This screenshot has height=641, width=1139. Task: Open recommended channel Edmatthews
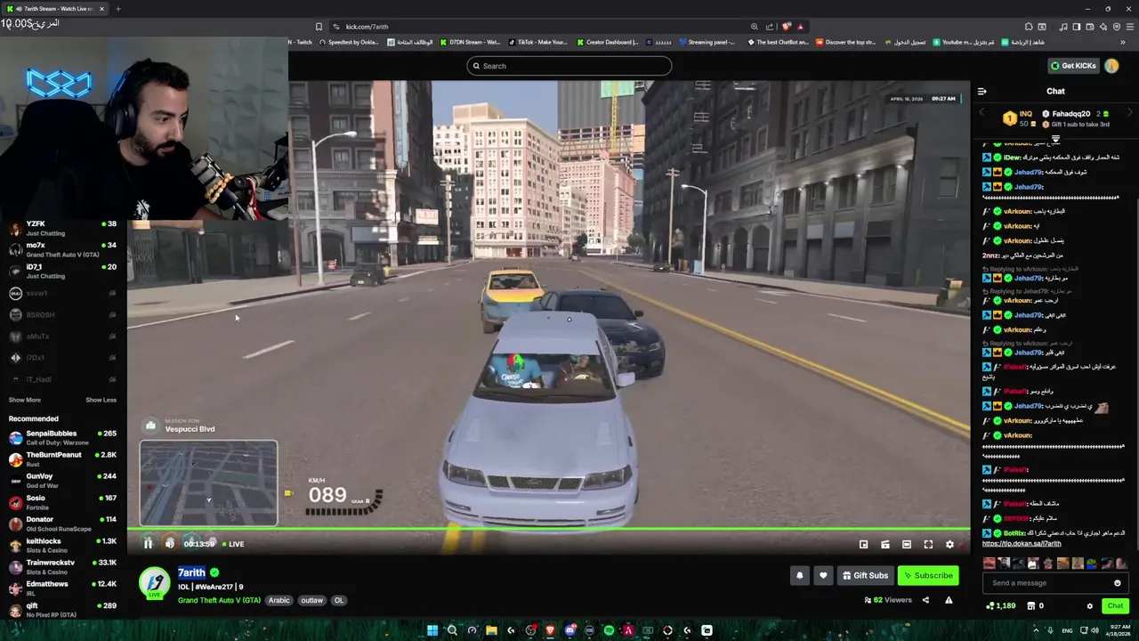click(62, 588)
